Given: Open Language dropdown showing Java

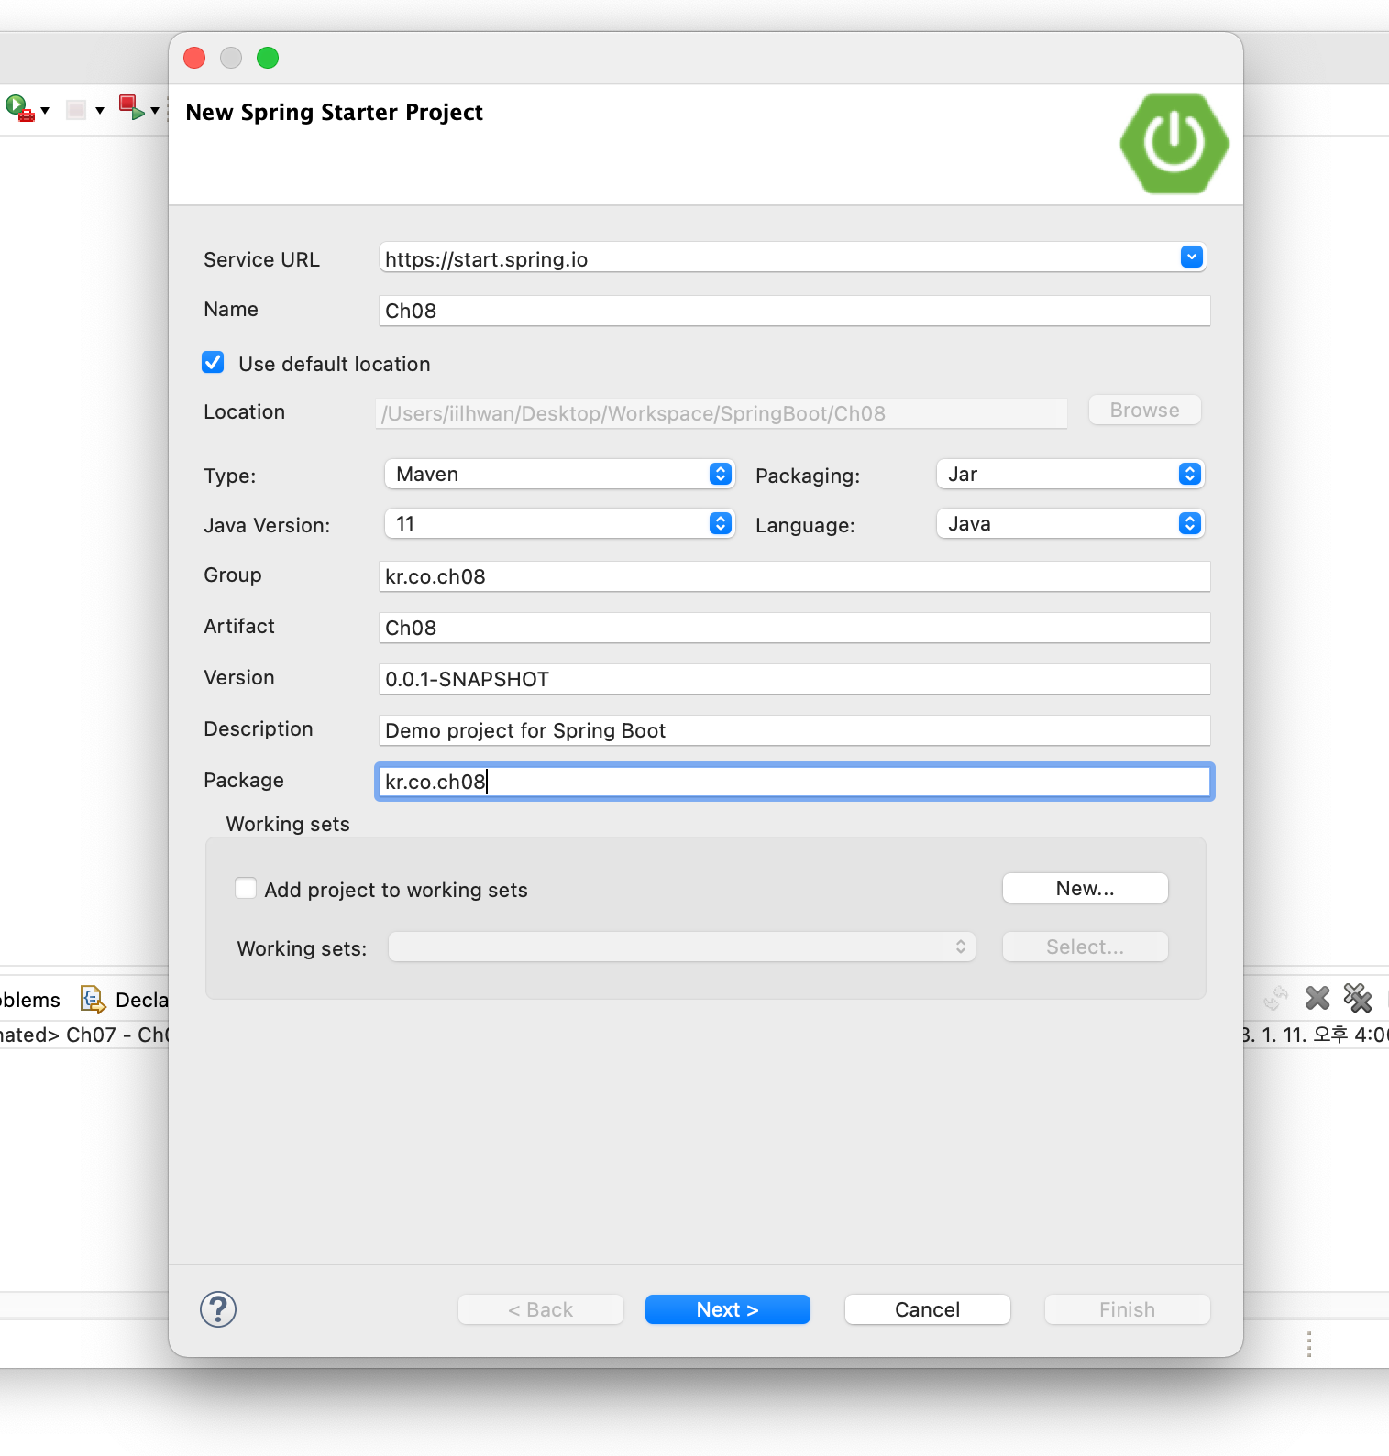Looking at the screenshot, I should (1070, 523).
